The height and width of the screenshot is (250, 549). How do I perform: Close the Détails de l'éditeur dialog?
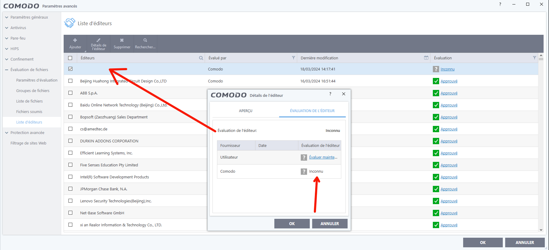[344, 94]
